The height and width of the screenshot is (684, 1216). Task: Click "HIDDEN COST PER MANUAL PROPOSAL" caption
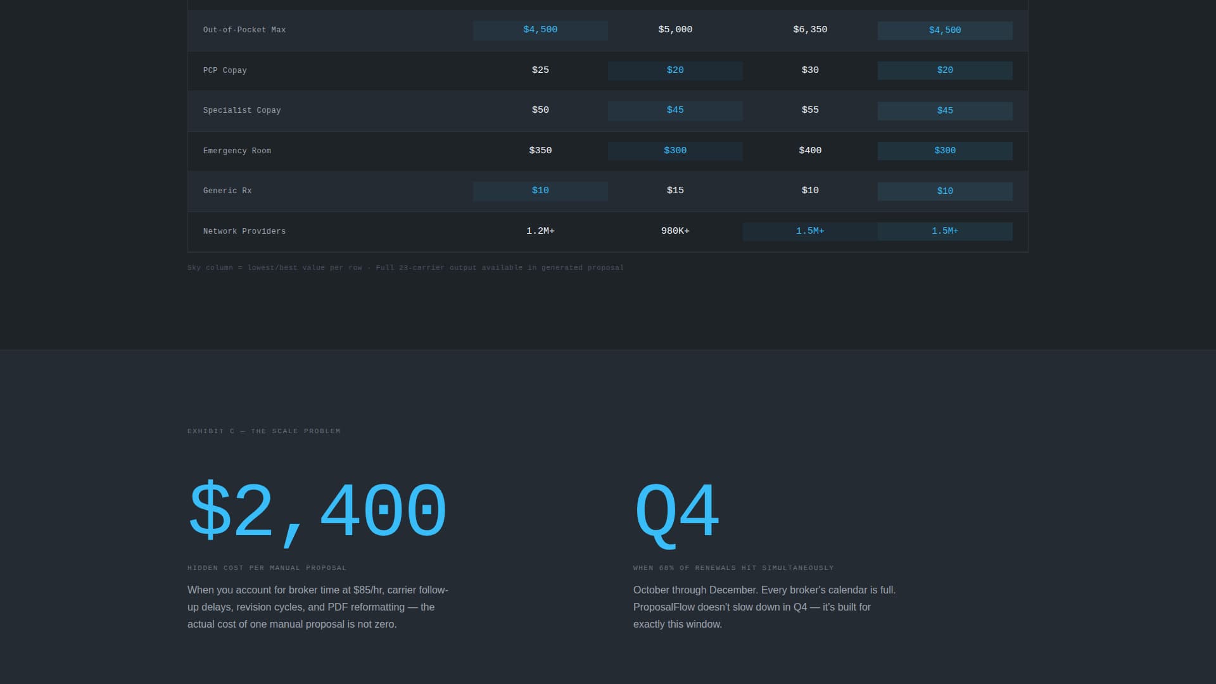[267, 568]
